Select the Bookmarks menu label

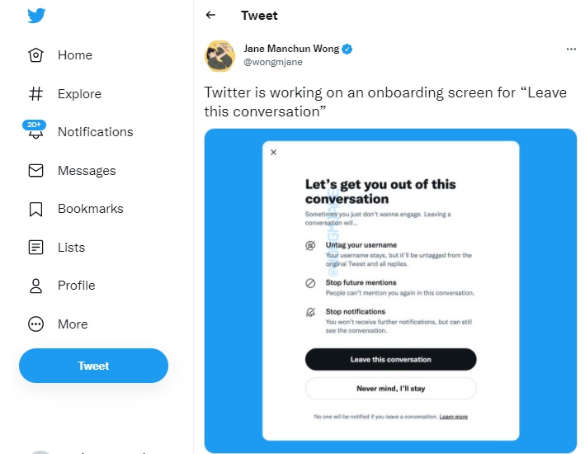pos(91,209)
